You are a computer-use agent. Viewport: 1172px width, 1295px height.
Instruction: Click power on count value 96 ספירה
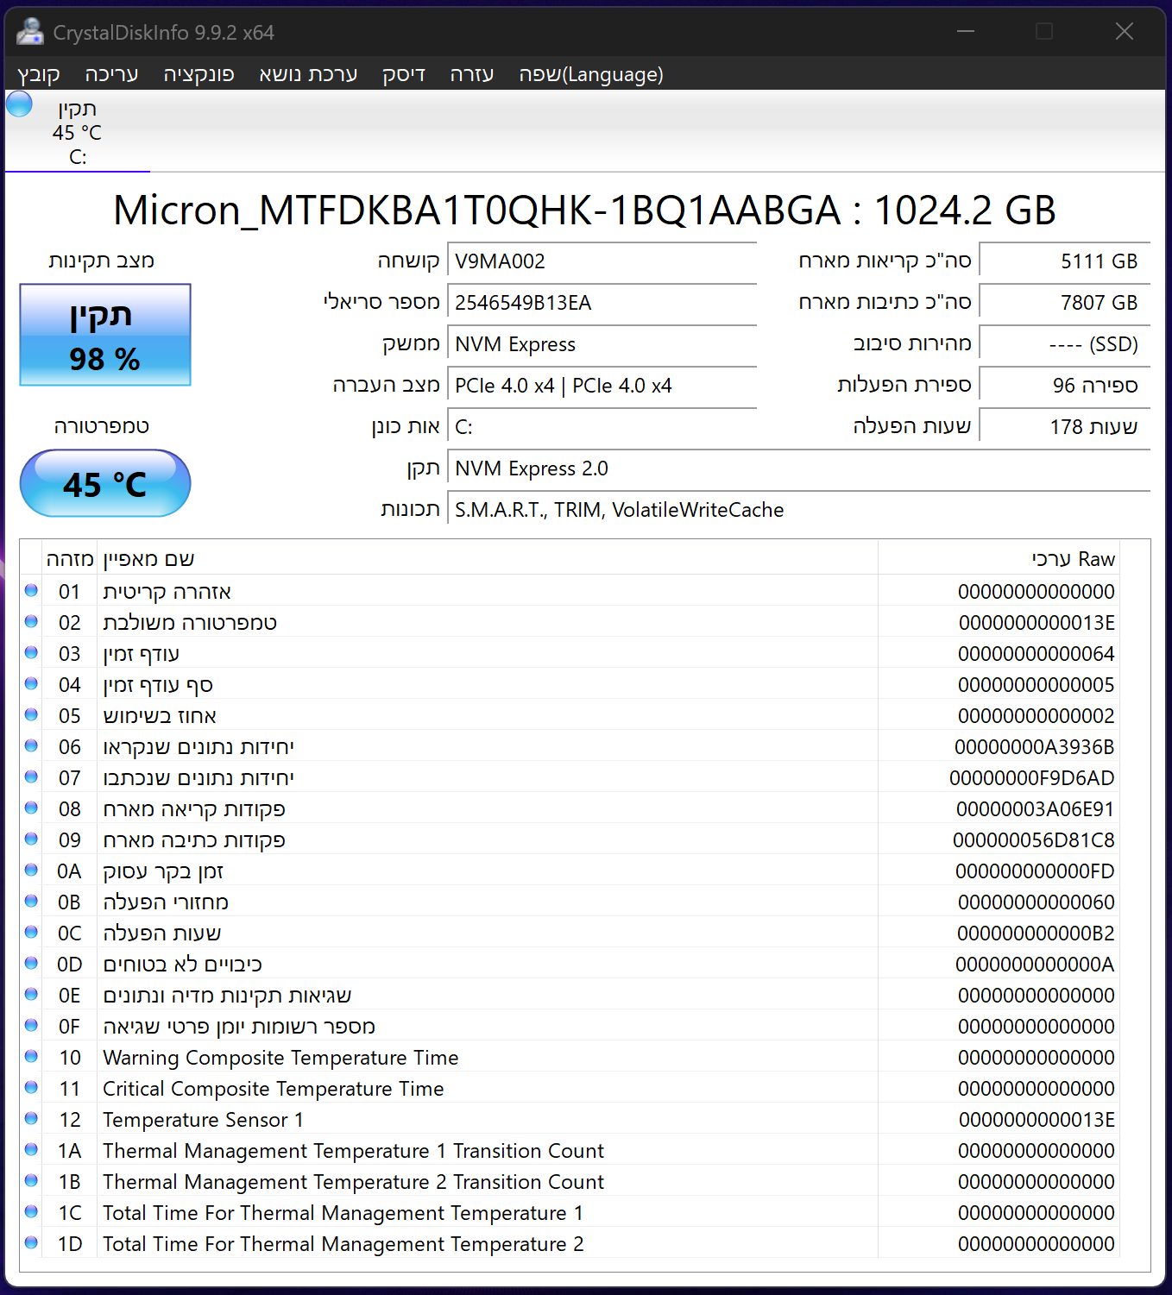point(1065,386)
